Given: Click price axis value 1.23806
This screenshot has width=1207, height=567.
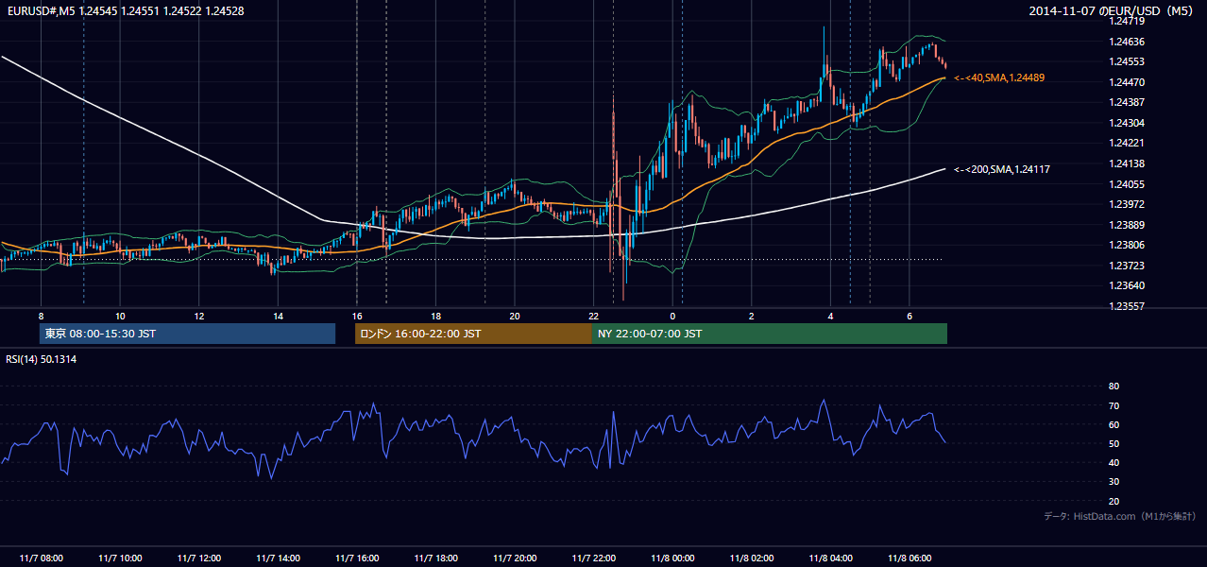Looking at the screenshot, I should click(1126, 246).
